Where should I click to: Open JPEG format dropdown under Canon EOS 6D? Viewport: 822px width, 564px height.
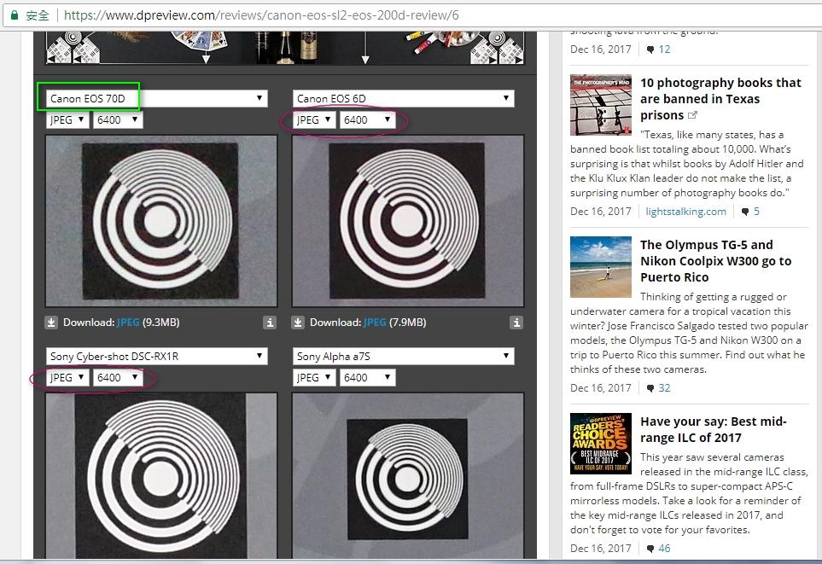[313, 120]
